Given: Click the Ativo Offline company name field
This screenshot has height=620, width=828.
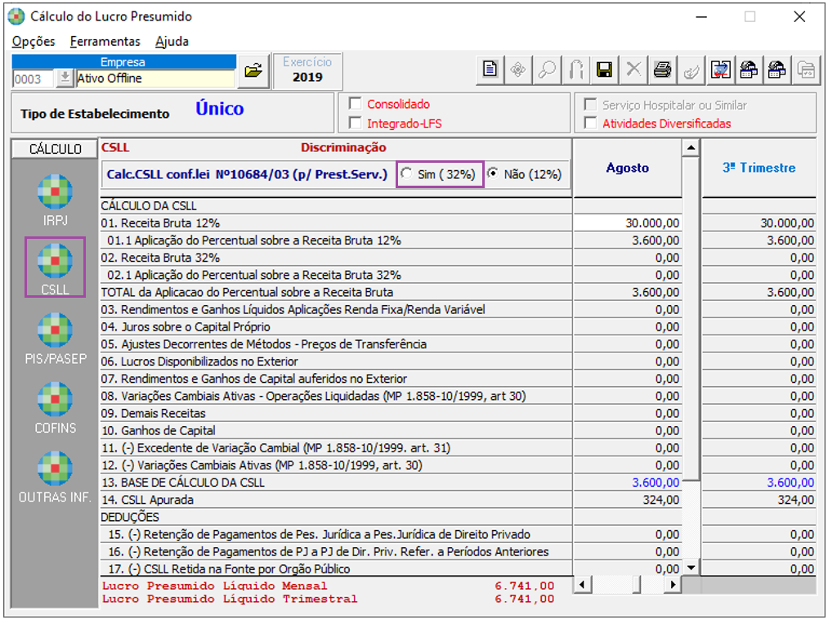Looking at the screenshot, I should [x=155, y=79].
